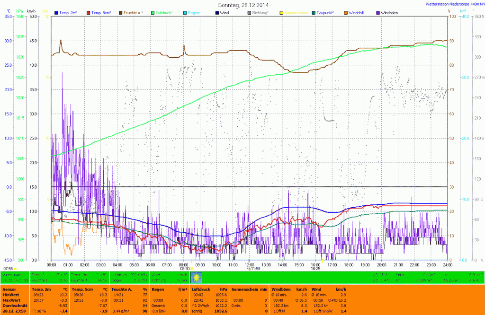This screenshot has width=485, height=315.
Task: Click the Luftdruck hPa table header
Action: coord(209,289)
